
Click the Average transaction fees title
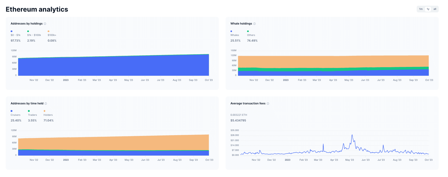(248, 103)
